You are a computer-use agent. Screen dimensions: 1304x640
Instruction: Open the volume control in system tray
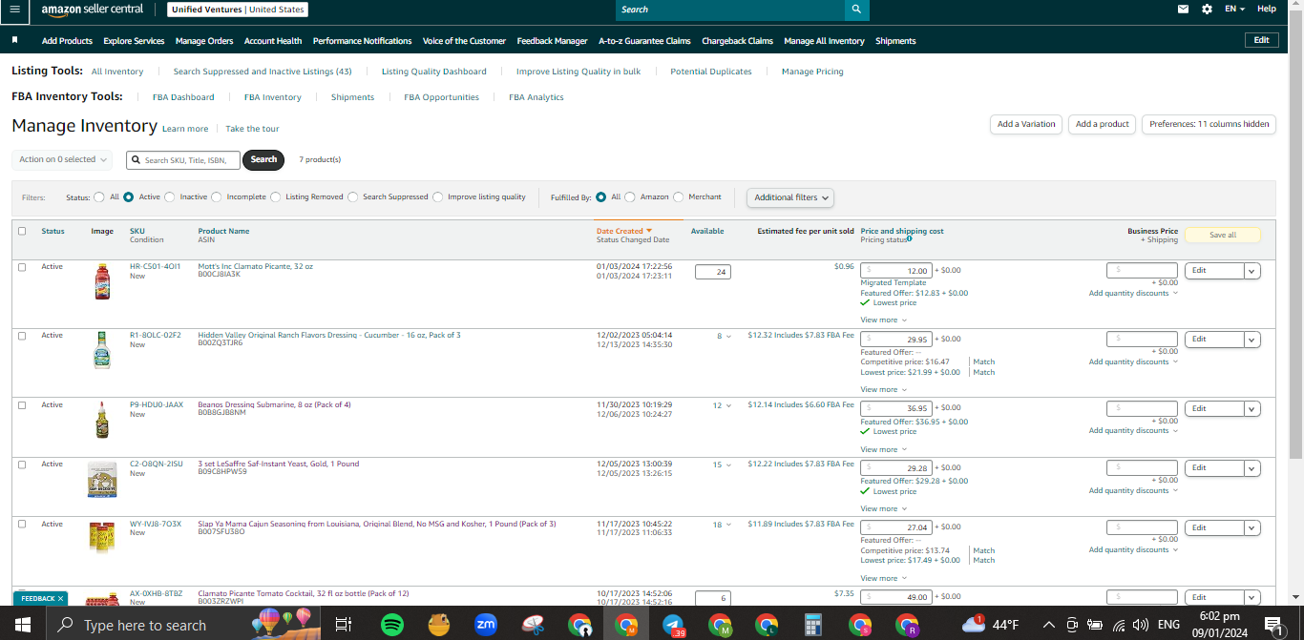point(1140,626)
